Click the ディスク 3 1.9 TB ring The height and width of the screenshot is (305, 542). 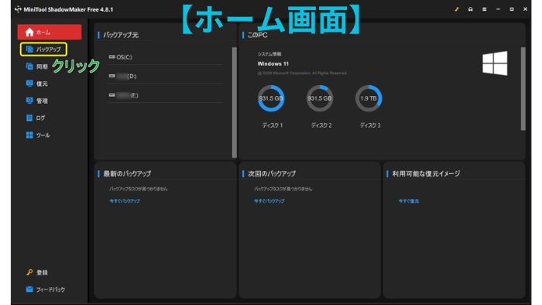click(x=369, y=98)
